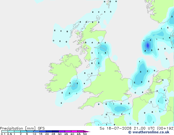Select the 45–50 mm legend swatch
Viewport: 174px width, 135px height.
click(81, 131)
